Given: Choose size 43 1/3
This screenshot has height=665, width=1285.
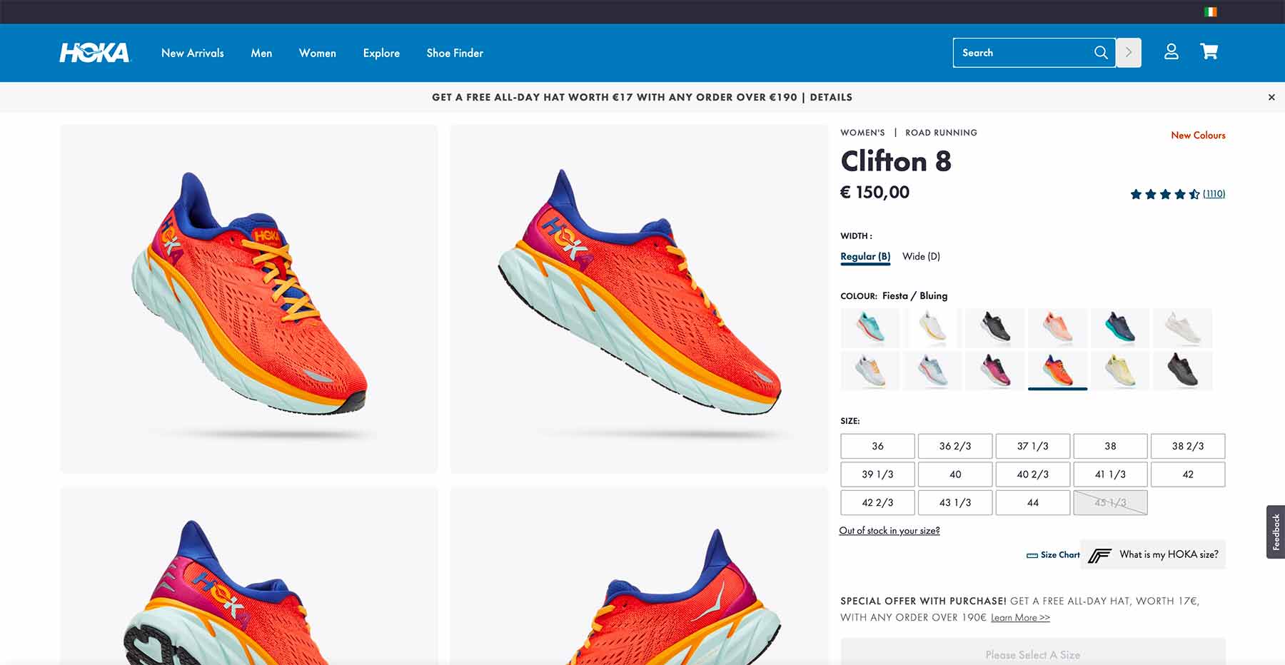Looking at the screenshot, I should pyautogui.click(x=955, y=502).
